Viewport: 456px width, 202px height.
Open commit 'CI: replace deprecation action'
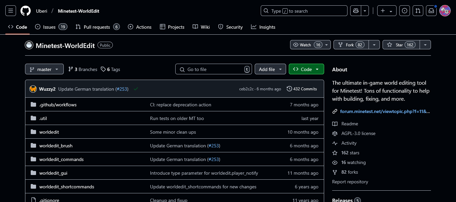(181, 105)
